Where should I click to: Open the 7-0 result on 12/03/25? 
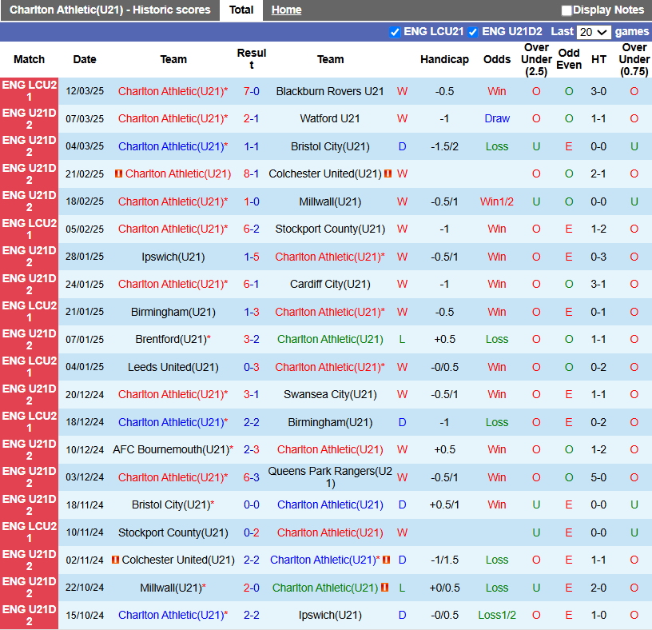point(251,91)
